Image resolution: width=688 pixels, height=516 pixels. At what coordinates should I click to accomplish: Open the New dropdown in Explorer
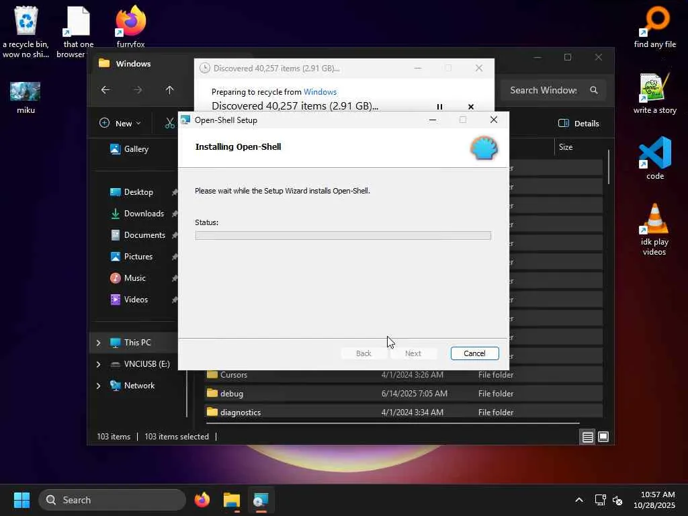pos(120,124)
